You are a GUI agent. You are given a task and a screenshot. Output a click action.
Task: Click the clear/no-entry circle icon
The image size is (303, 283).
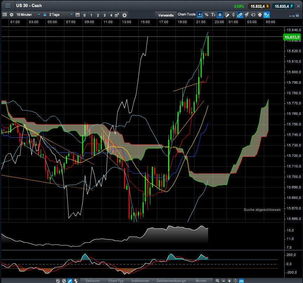(x=64, y=281)
